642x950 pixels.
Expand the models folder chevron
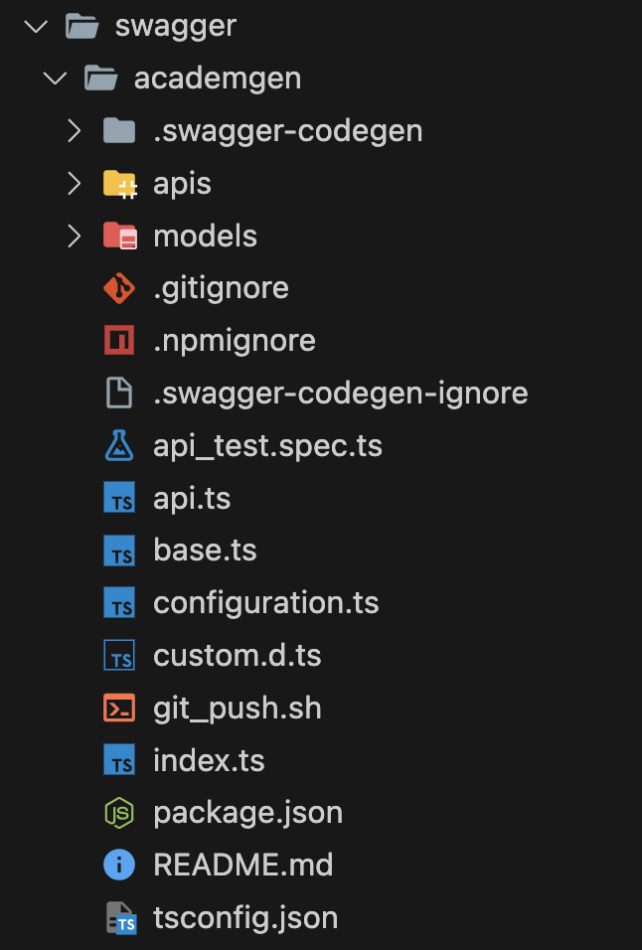tap(74, 237)
